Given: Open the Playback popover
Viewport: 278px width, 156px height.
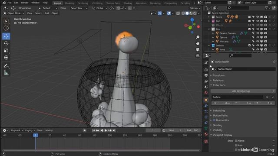Looking at the screenshot, I should (x=17, y=130).
